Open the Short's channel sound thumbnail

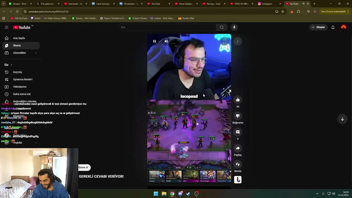click(x=238, y=180)
